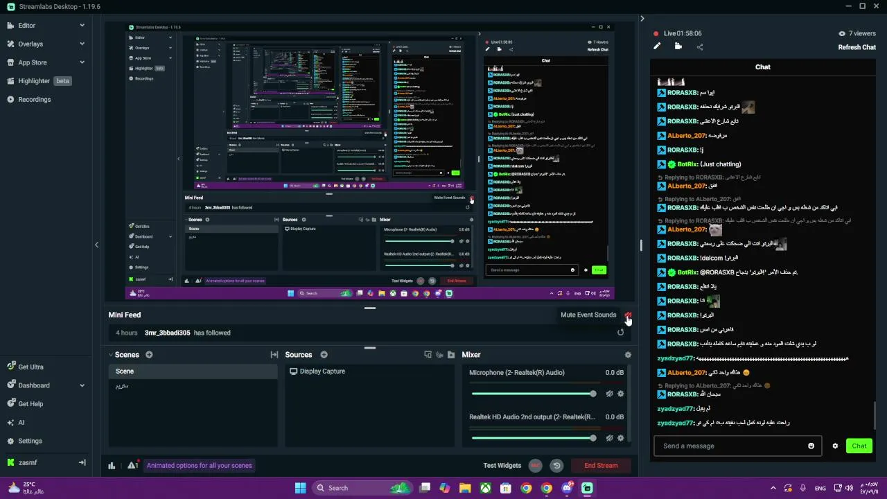This screenshot has width=887, height=499.
Task: Click the 7 viewers count
Action: tap(857, 33)
